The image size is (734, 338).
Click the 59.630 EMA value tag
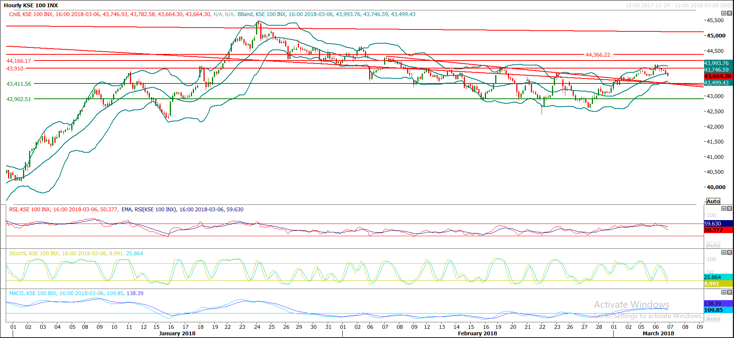[719, 224]
